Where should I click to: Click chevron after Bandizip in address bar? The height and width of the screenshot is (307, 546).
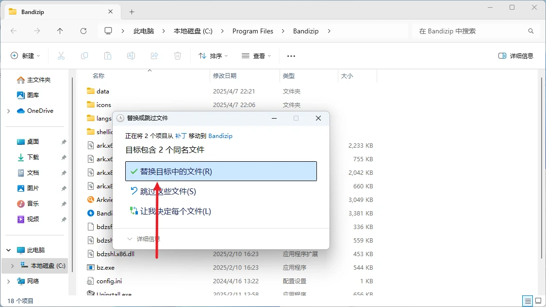tap(329, 31)
